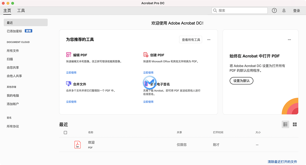Click the 创建 PDF tool title
The height and width of the screenshot is (165, 306).
(x=157, y=55)
